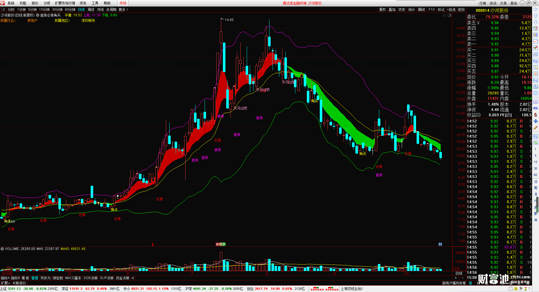Click the minus zoom button below volume axis
Viewport: 539px width, 292px height.
[463, 278]
